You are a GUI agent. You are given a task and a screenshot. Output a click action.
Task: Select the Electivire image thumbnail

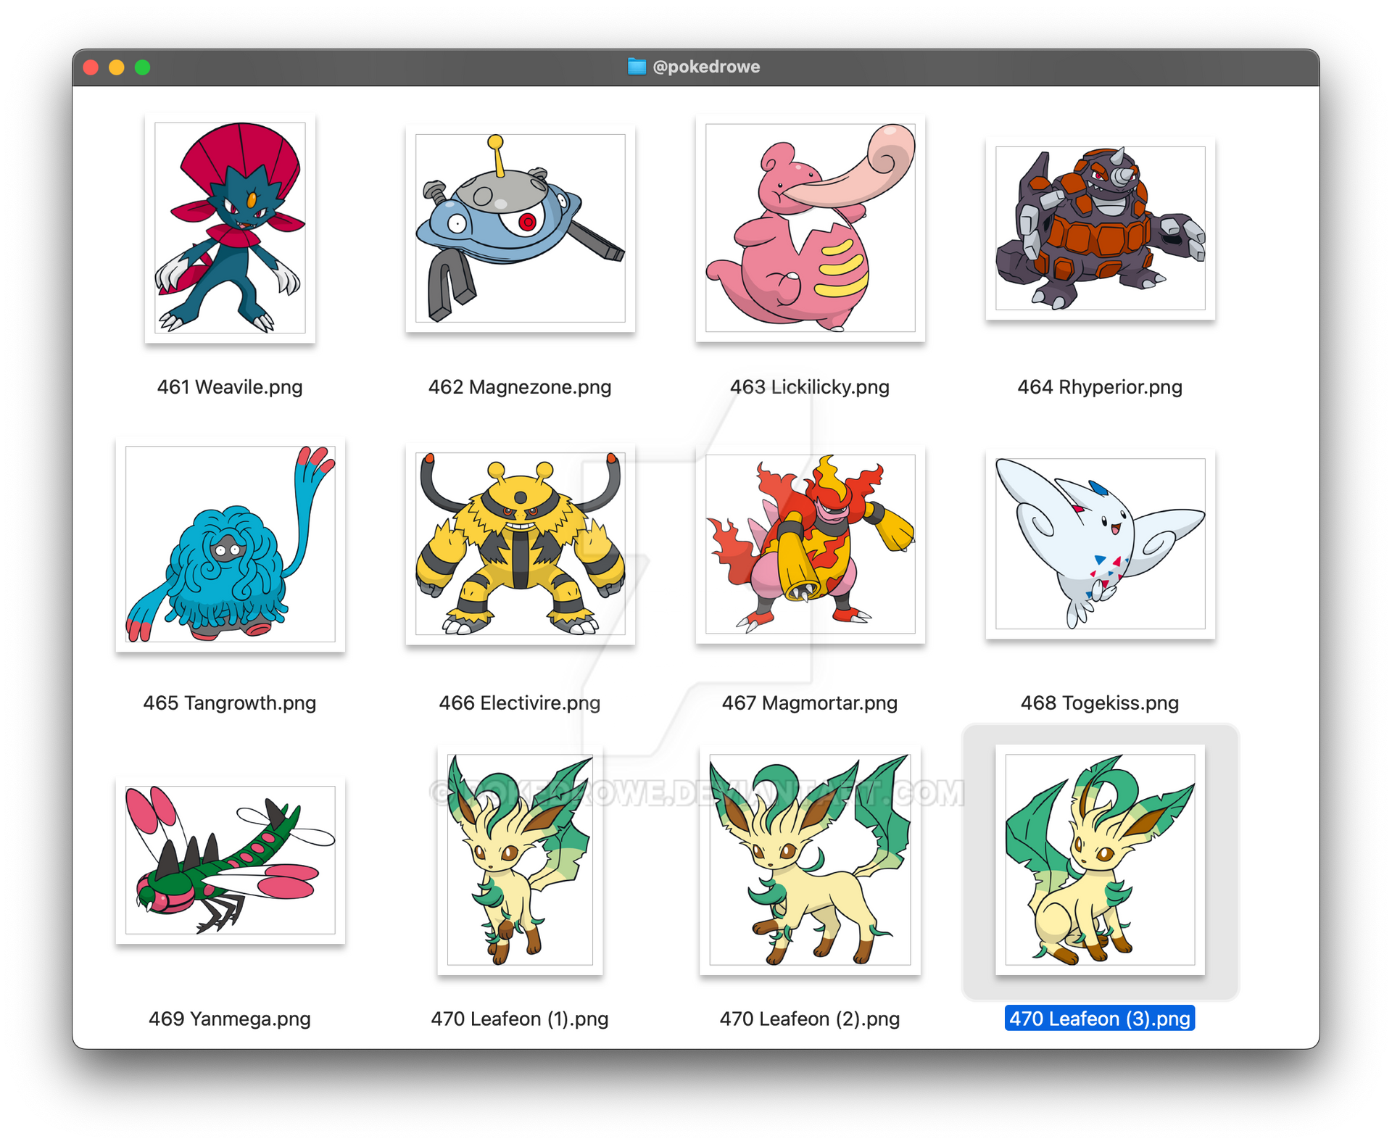(x=520, y=544)
